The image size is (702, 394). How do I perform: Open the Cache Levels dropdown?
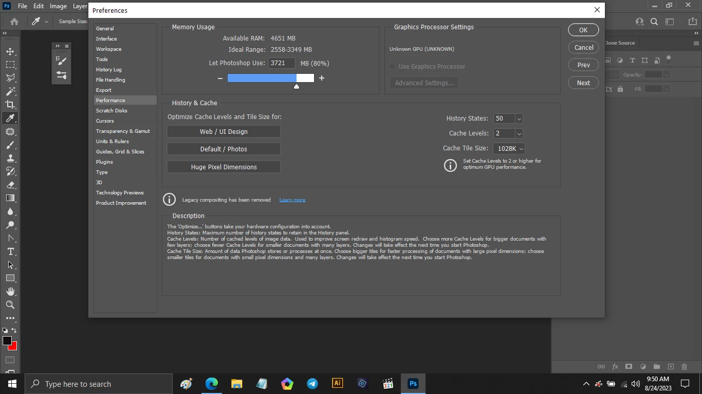pos(519,133)
